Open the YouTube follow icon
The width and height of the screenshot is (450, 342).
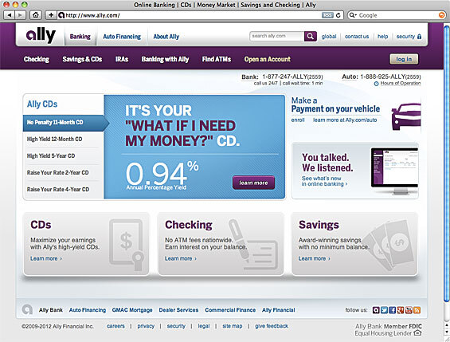point(409,310)
